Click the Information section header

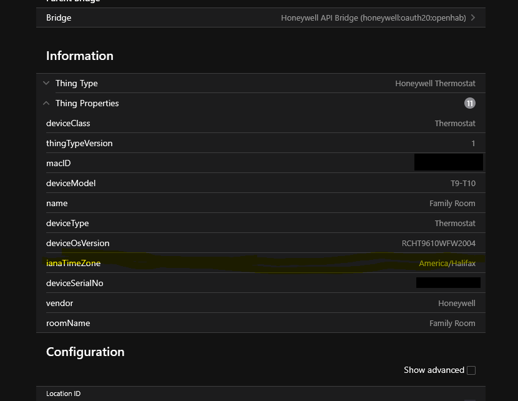tap(79, 56)
